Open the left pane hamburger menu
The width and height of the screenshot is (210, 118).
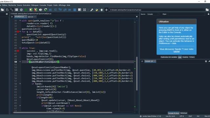(x=7, y=14)
